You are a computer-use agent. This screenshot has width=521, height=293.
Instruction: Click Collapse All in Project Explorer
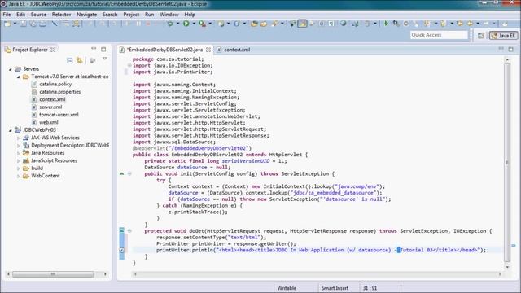[70, 60]
